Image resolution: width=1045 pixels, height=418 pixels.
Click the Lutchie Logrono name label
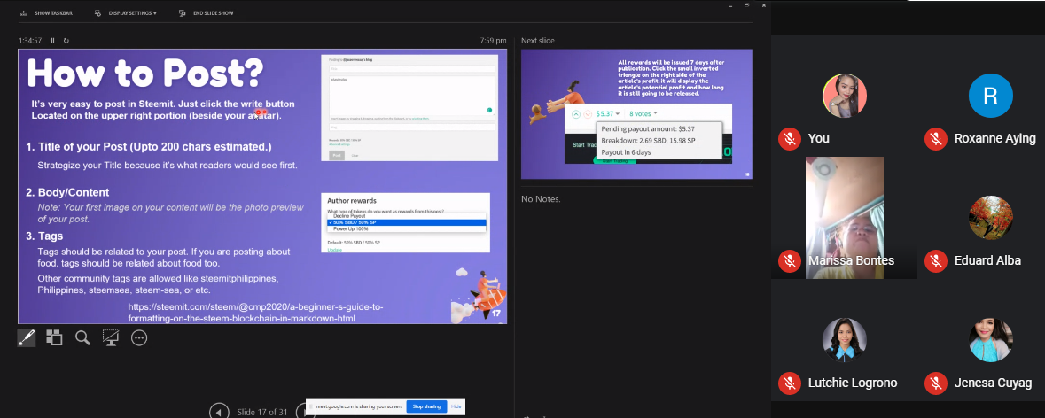[x=853, y=383]
